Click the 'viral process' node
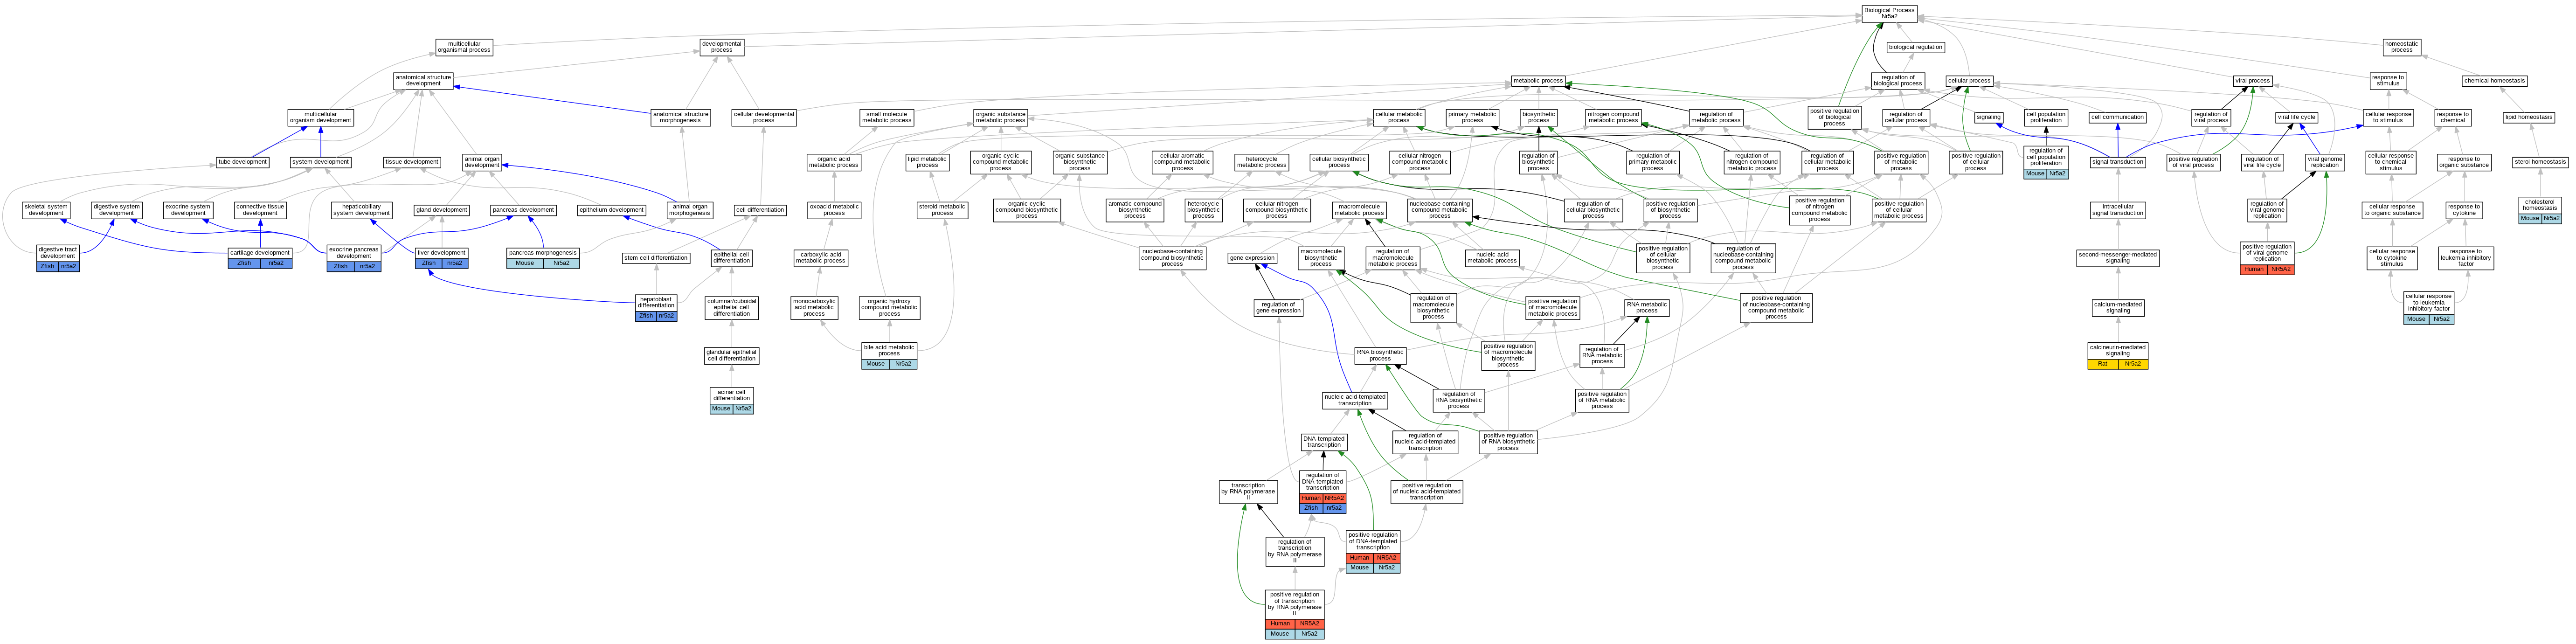The width and height of the screenshot is (2576, 644). click(2252, 80)
